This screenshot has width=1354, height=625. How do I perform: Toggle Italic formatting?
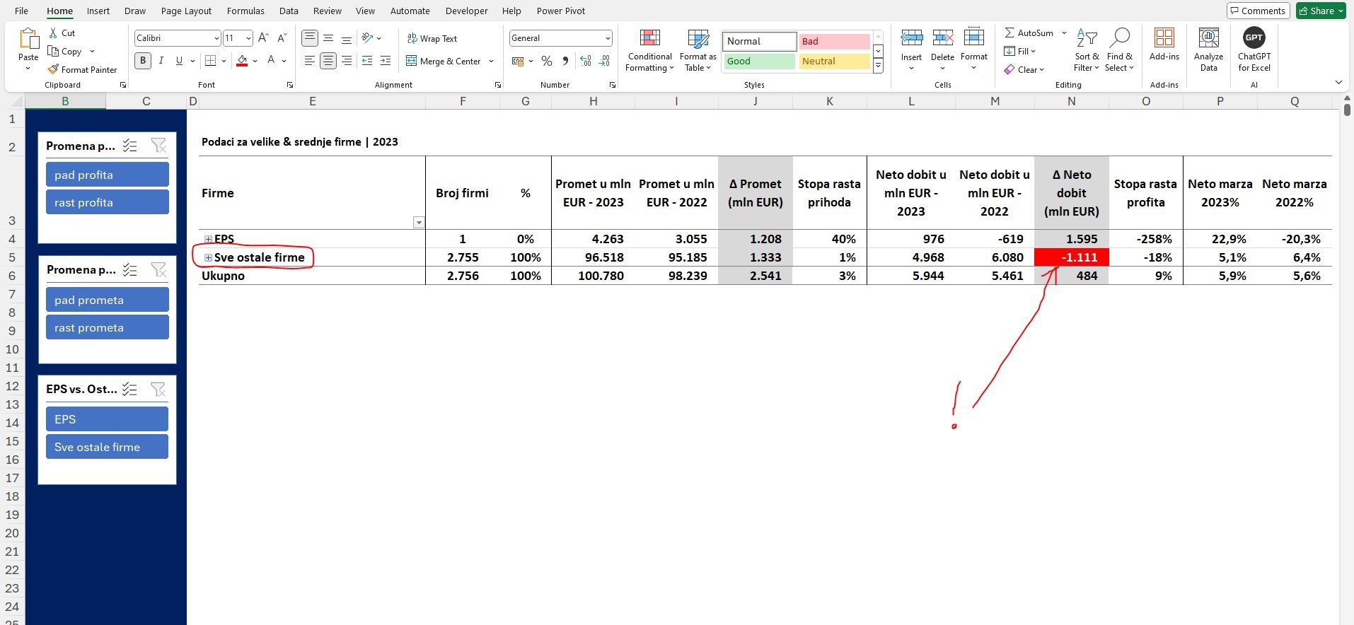(161, 61)
